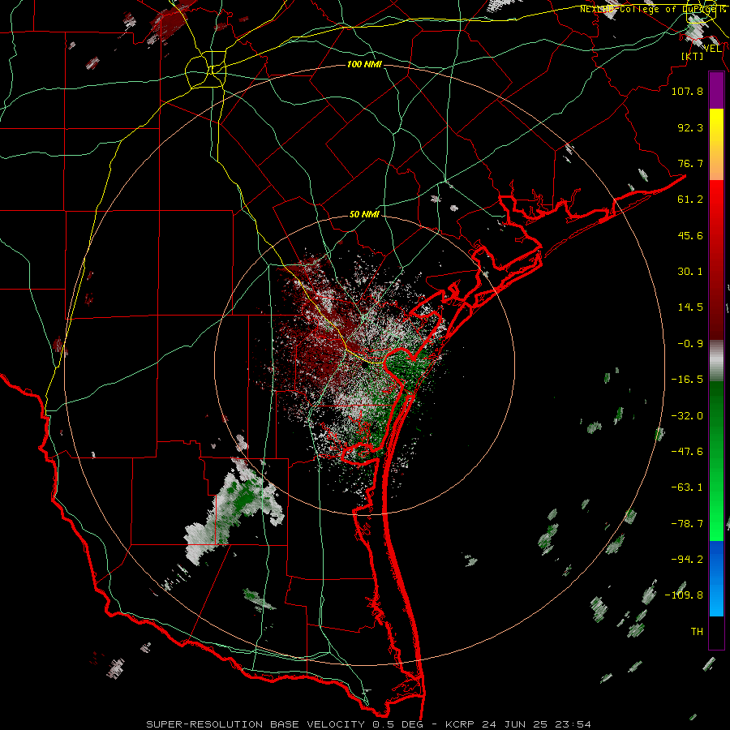Click the 100 NMI range ring label
The image size is (730, 730).
(364, 64)
